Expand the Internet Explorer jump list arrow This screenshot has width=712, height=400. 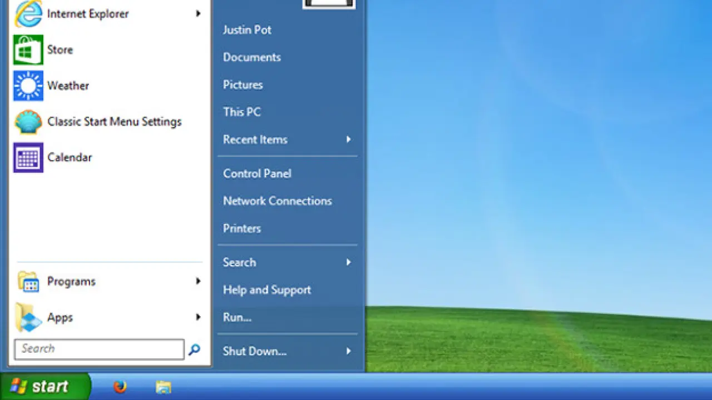pyautogui.click(x=198, y=14)
